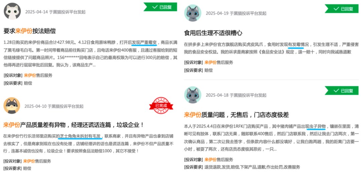Viewport: 361px width, 173px height.
Task: Click the green 已回复 ribbon on 2025-04-19 complaint
Action: coord(342,8)
